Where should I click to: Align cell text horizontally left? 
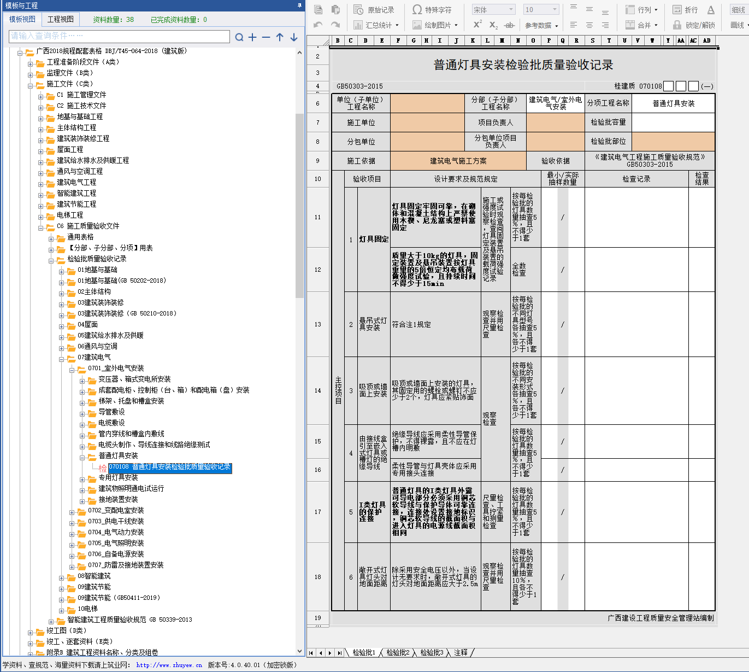[x=574, y=25]
